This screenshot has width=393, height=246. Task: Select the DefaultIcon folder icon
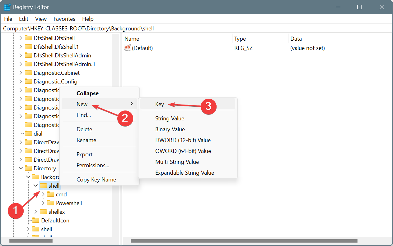(35, 220)
